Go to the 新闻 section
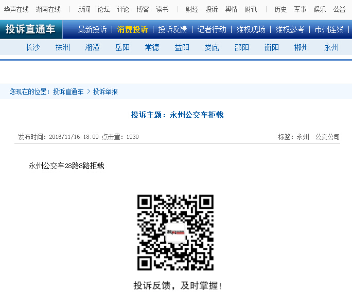Viewport: 352px width, 292px height. click(84, 9)
